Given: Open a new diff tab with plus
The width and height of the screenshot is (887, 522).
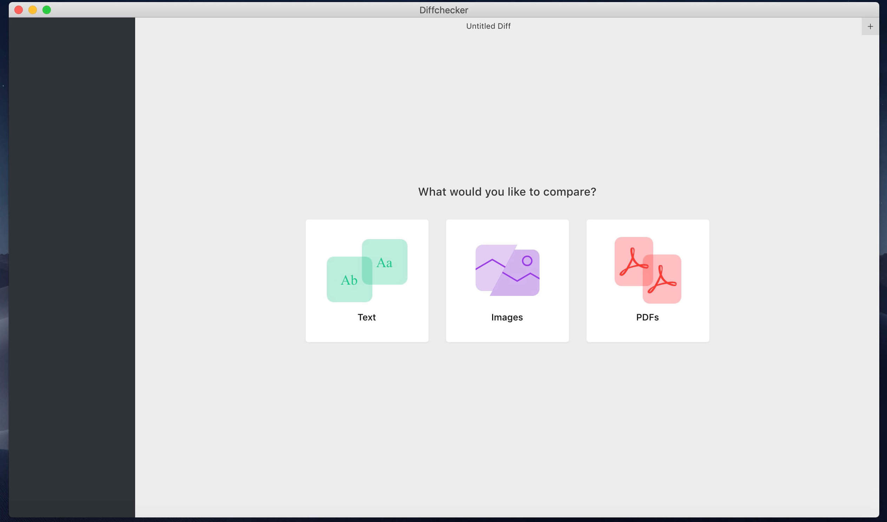Looking at the screenshot, I should pyautogui.click(x=870, y=26).
